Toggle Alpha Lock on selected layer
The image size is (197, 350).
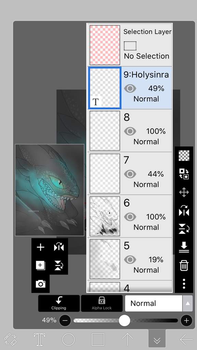coord(102,304)
